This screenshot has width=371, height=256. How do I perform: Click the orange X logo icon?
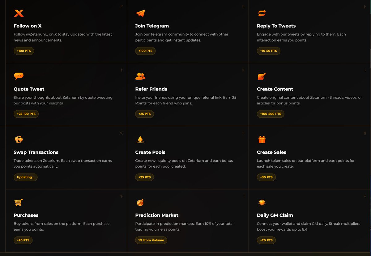(19, 13)
